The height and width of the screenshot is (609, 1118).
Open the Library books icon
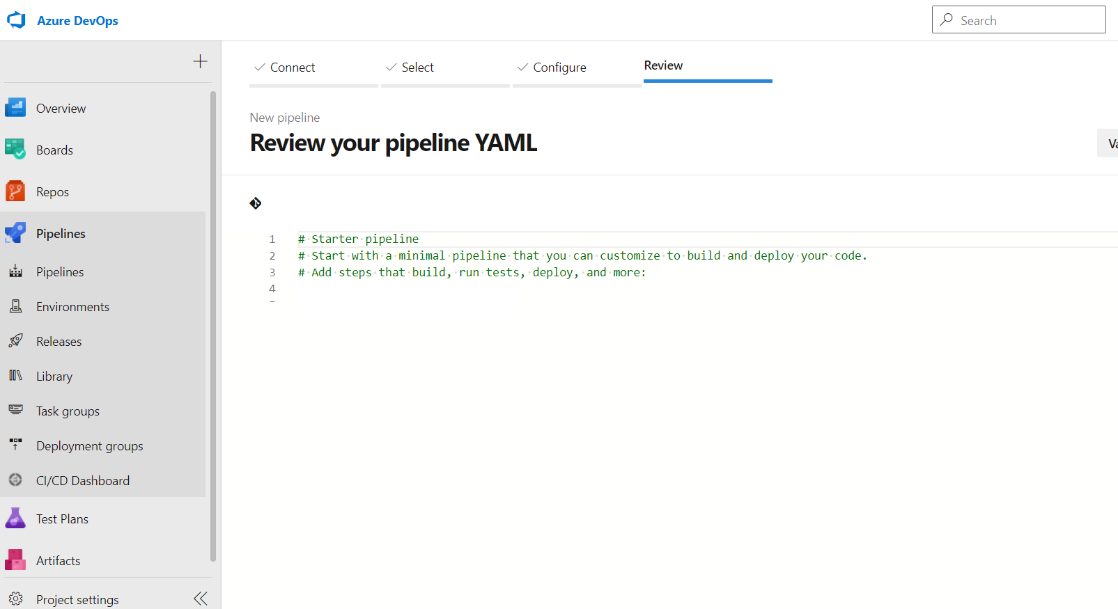[x=15, y=376]
